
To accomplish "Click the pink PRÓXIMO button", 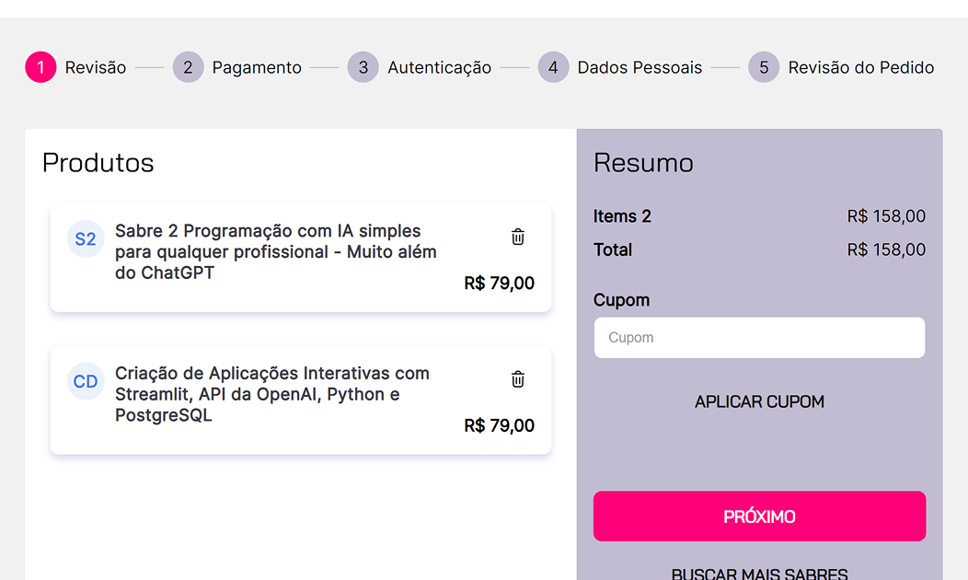I will [x=759, y=516].
